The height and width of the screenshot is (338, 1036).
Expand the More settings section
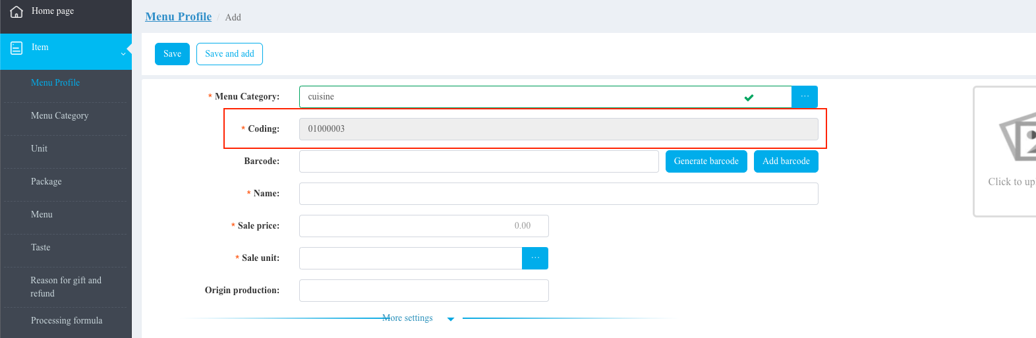(x=408, y=318)
